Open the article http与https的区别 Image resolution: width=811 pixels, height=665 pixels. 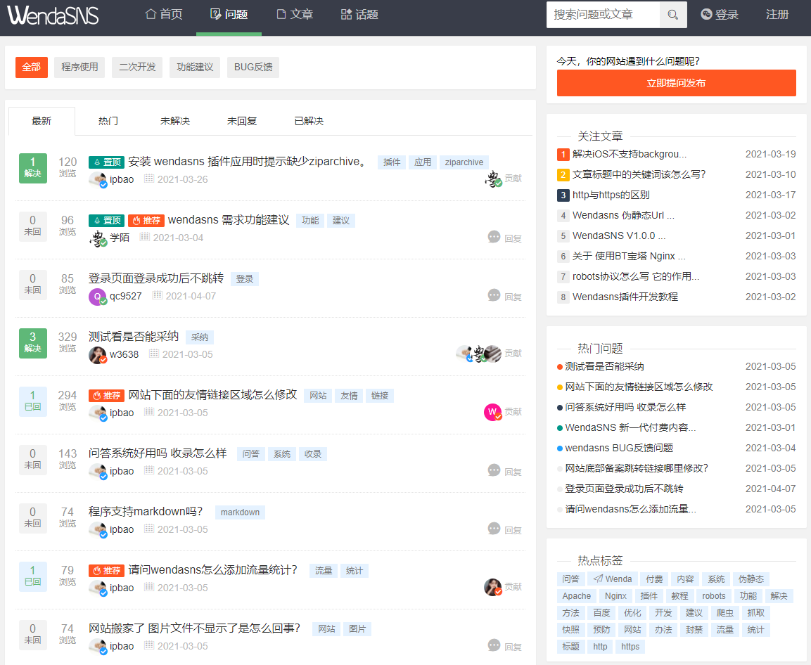[x=611, y=195]
